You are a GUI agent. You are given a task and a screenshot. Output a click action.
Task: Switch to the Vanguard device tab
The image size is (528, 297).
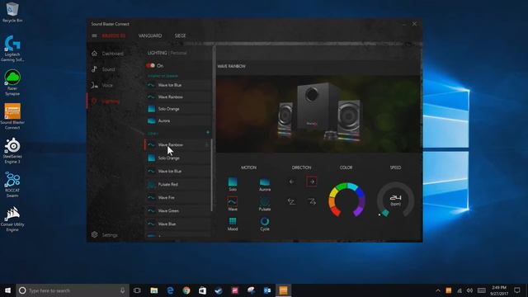[x=150, y=35]
